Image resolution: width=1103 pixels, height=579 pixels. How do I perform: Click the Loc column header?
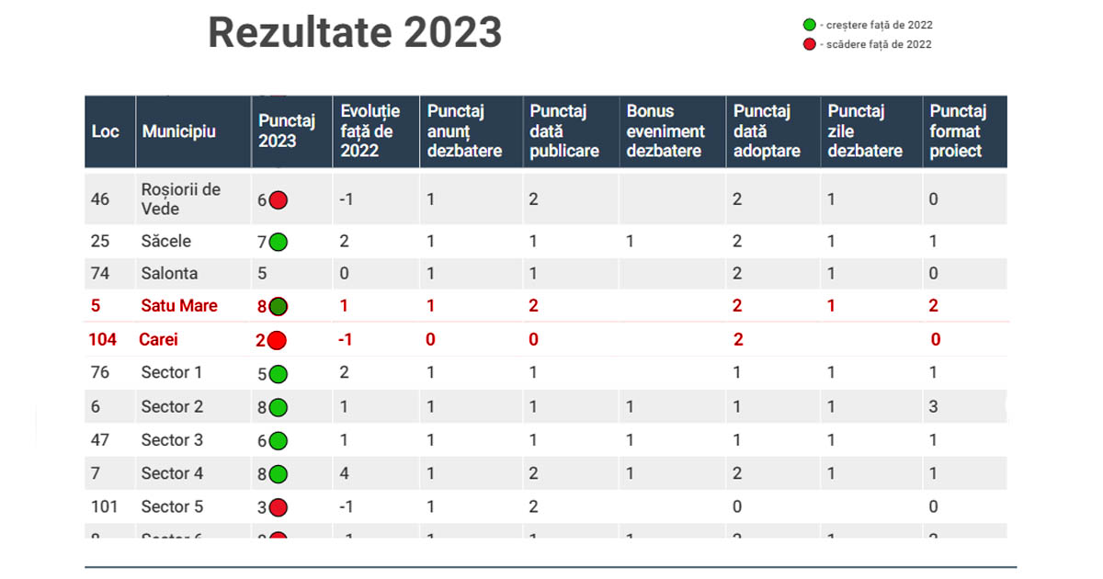(106, 131)
